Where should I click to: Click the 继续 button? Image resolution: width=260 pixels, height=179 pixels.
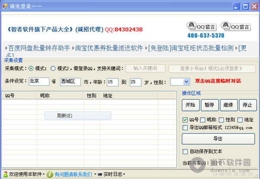(x=229, y=105)
